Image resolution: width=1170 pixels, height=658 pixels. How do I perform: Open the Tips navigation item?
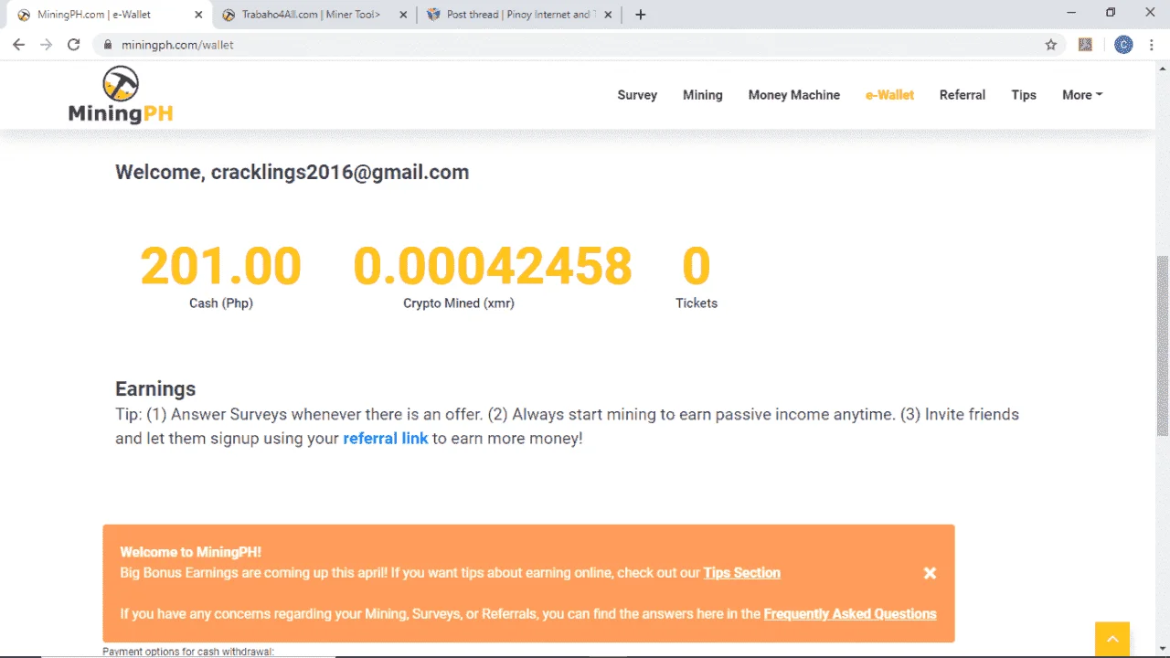click(1024, 95)
